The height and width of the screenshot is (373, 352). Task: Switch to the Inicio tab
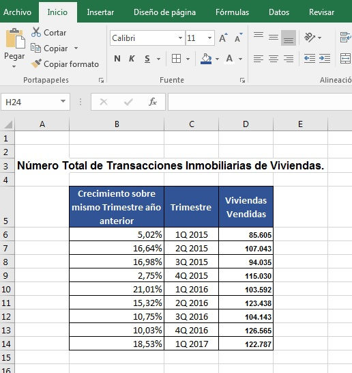57,12
